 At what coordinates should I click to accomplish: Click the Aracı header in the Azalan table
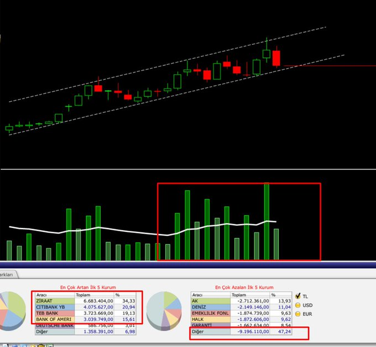point(211,295)
